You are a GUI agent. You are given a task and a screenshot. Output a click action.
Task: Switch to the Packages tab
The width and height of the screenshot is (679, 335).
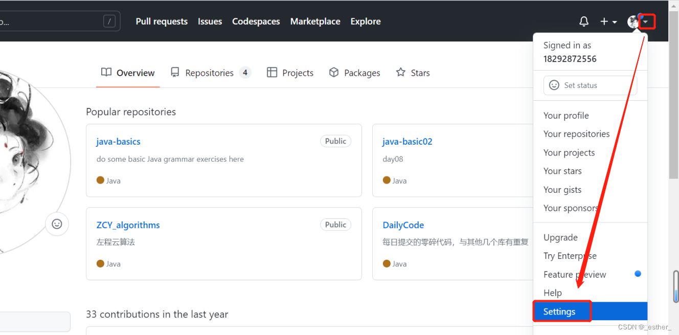coord(354,73)
